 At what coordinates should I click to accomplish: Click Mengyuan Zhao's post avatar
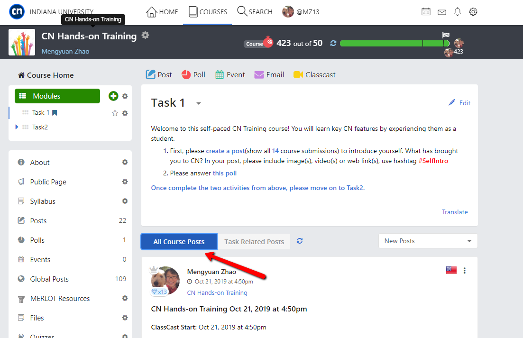165,281
